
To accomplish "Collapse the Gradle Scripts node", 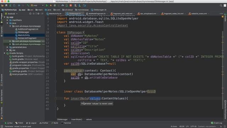I will pyautogui.click(x=5, y=53).
